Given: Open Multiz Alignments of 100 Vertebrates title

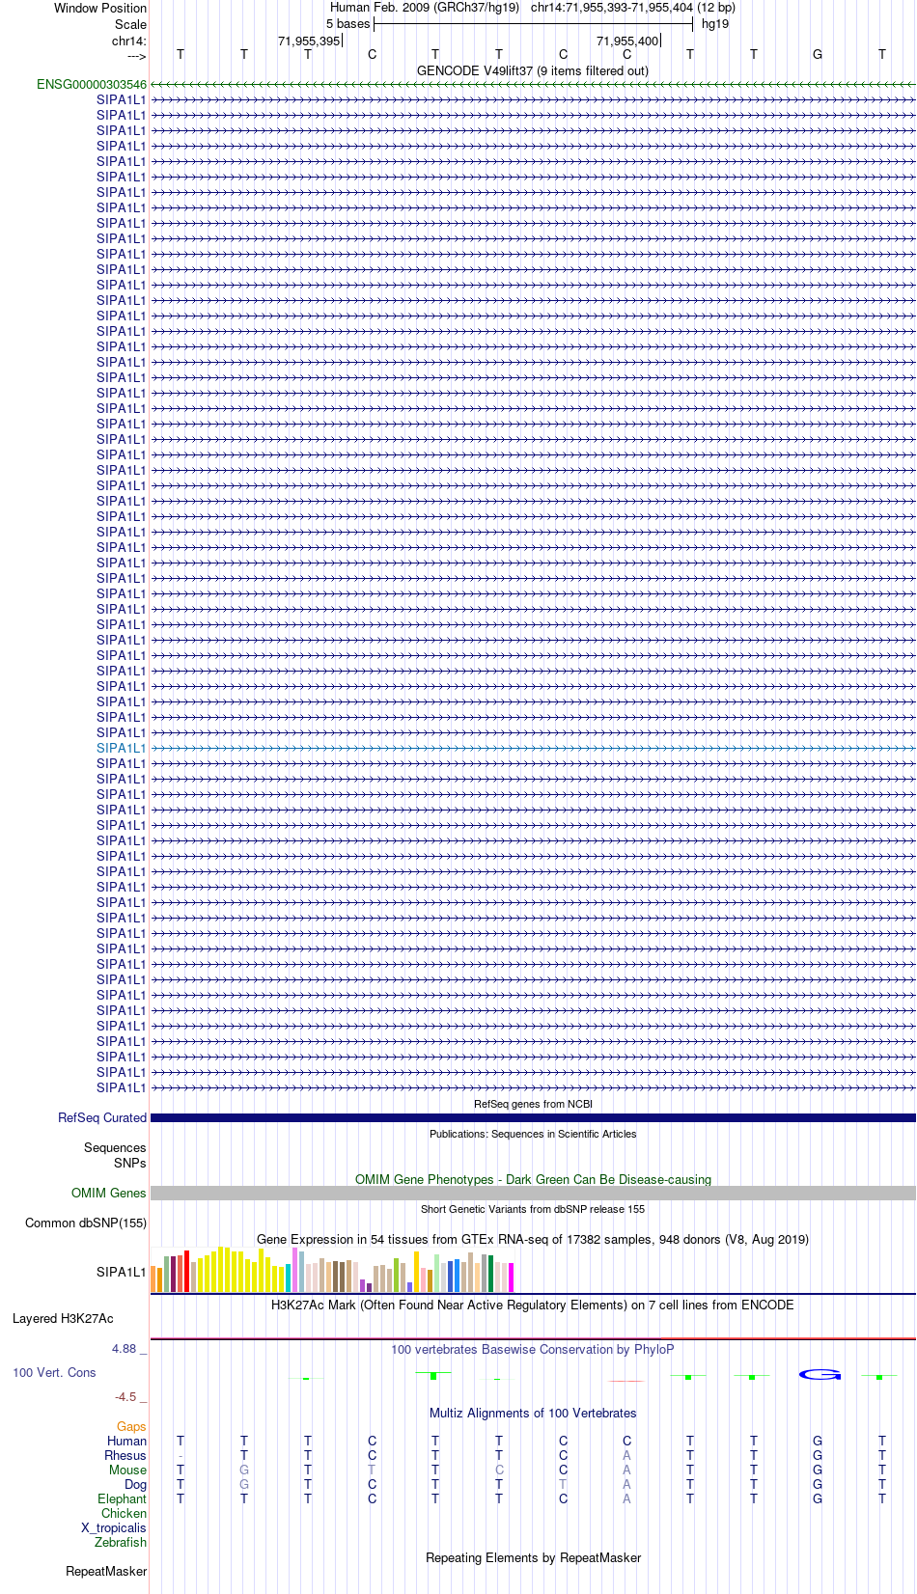Looking at the screenshot, I should 533,1413.
